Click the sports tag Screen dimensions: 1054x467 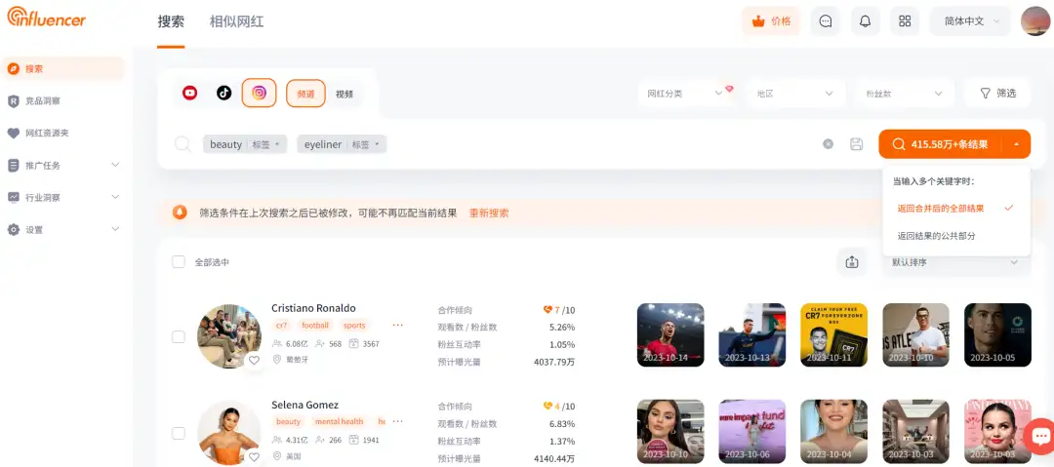[354, 326]
